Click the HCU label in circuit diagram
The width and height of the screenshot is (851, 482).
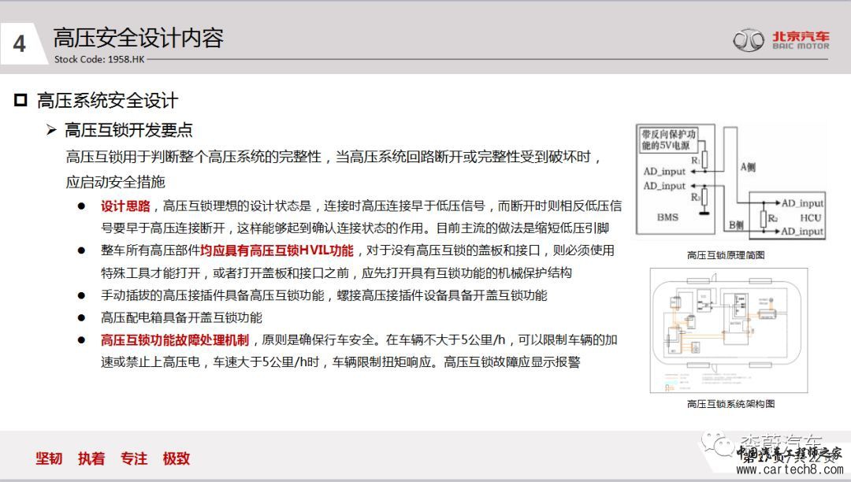click(x=811, y=217)
